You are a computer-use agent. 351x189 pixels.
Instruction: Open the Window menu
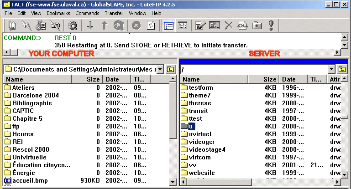point(137,13)
